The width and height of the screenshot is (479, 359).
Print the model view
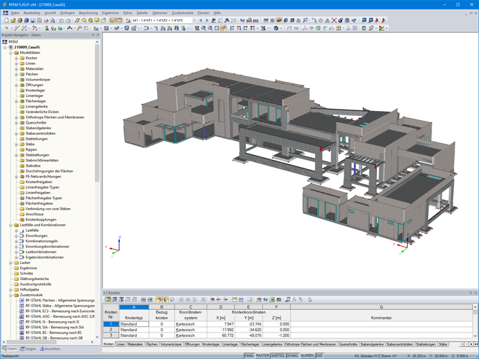tap(46, 20)
